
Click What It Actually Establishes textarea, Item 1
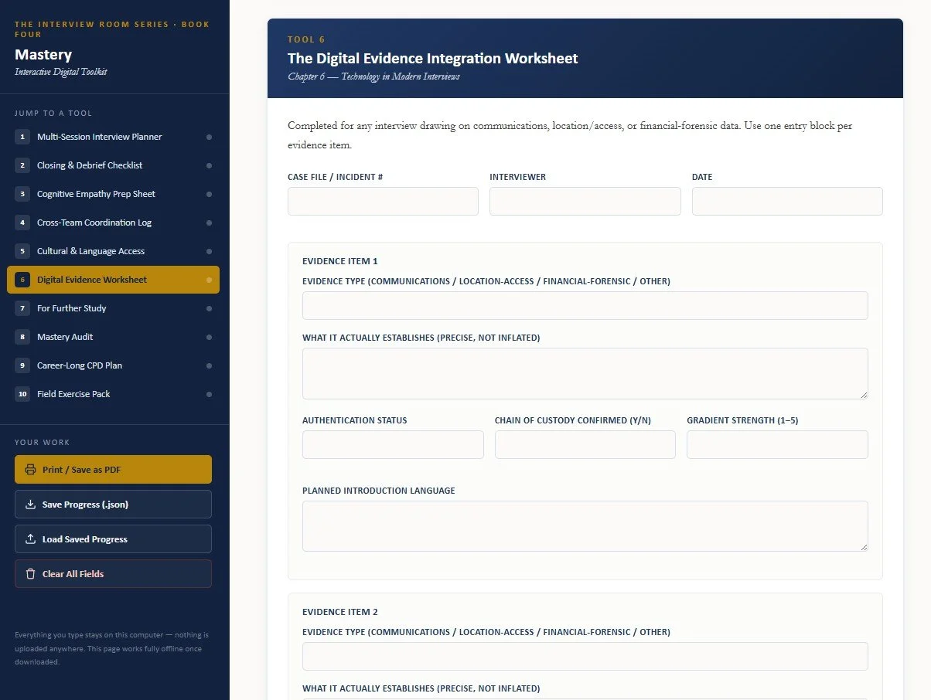[x=585, y=373]
